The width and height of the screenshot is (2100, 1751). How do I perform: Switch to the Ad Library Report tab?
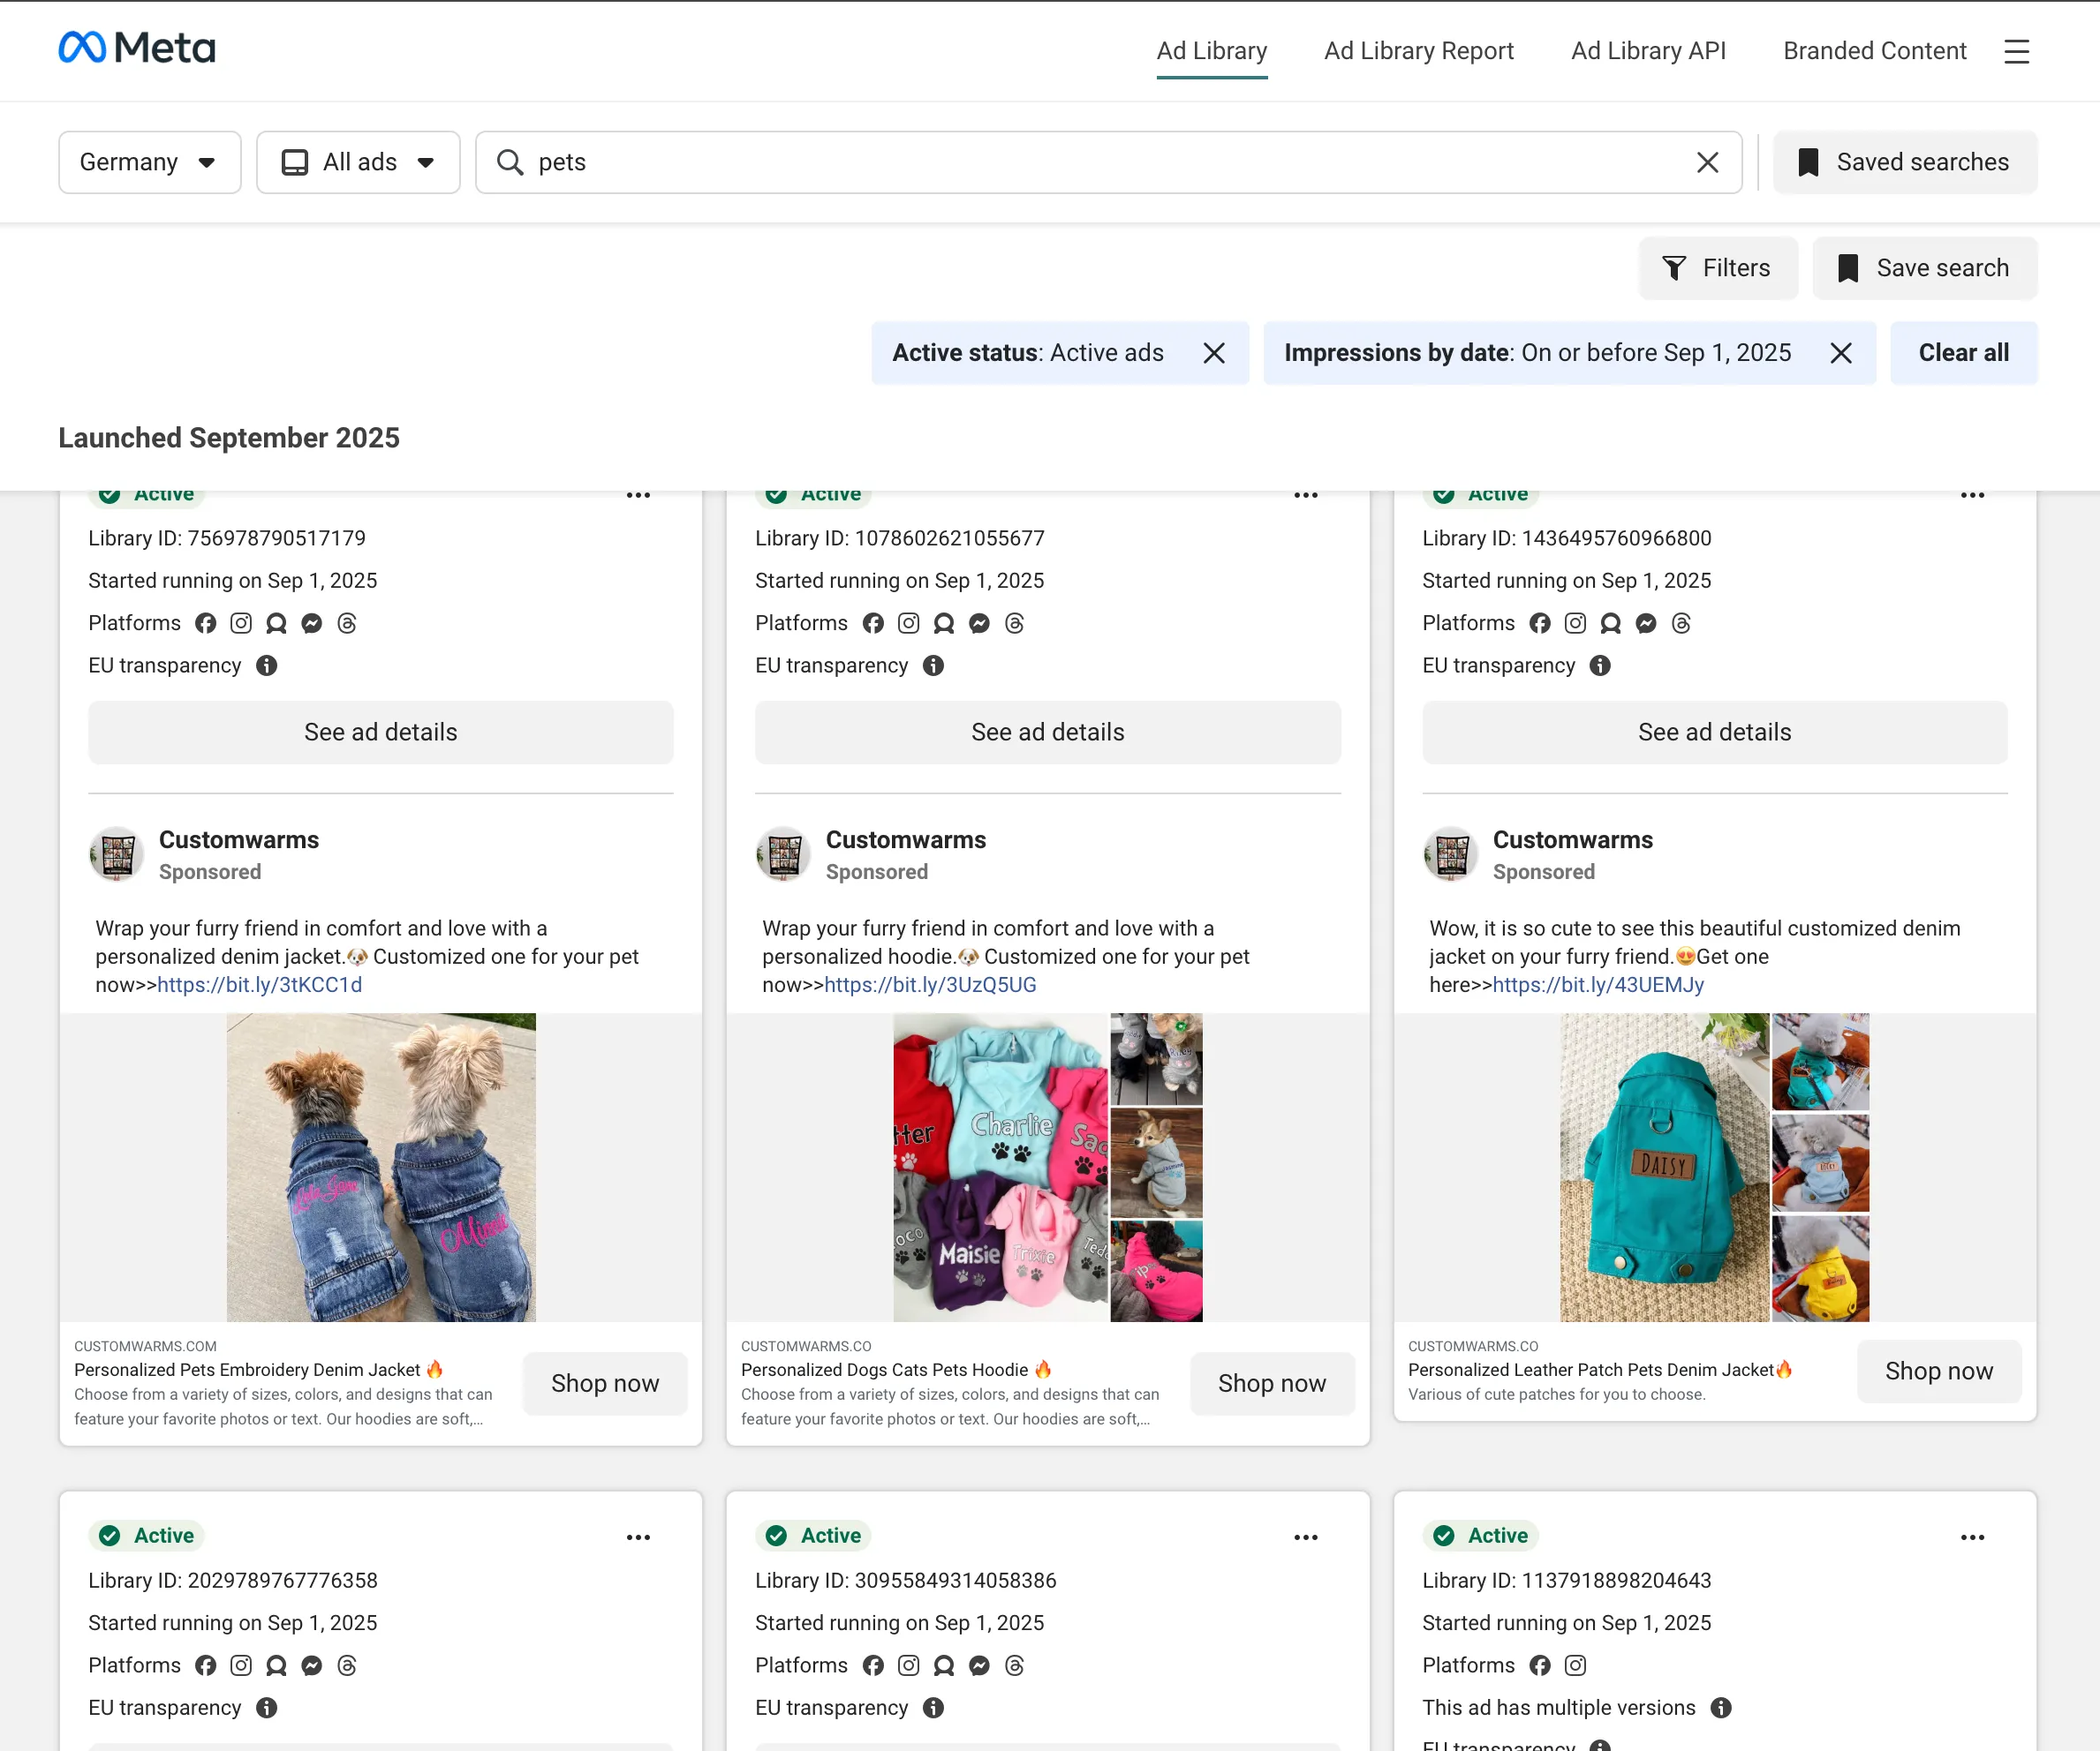pyautogui.click(x=1418, y=51)
